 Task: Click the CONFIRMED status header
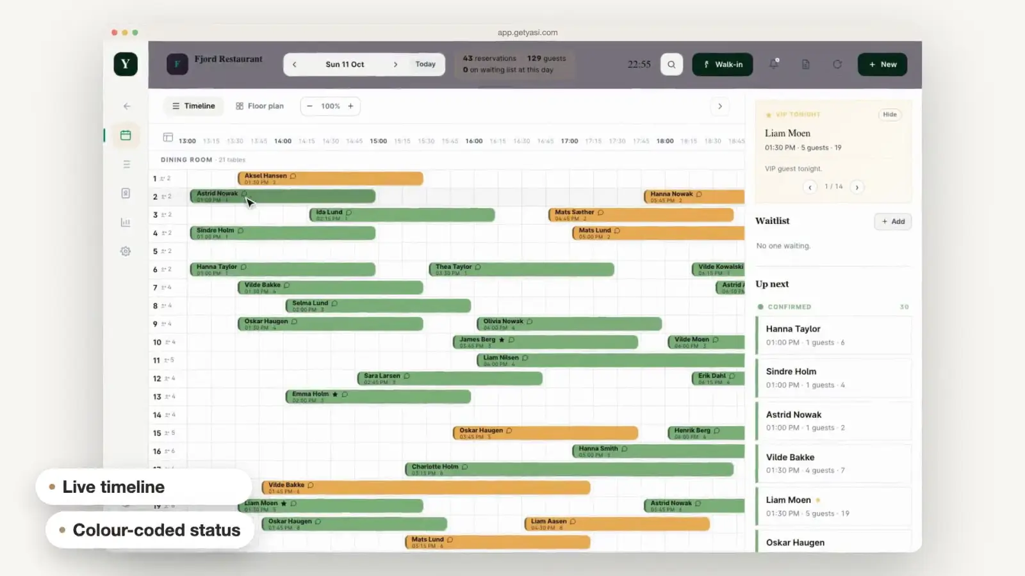[789, 307]
